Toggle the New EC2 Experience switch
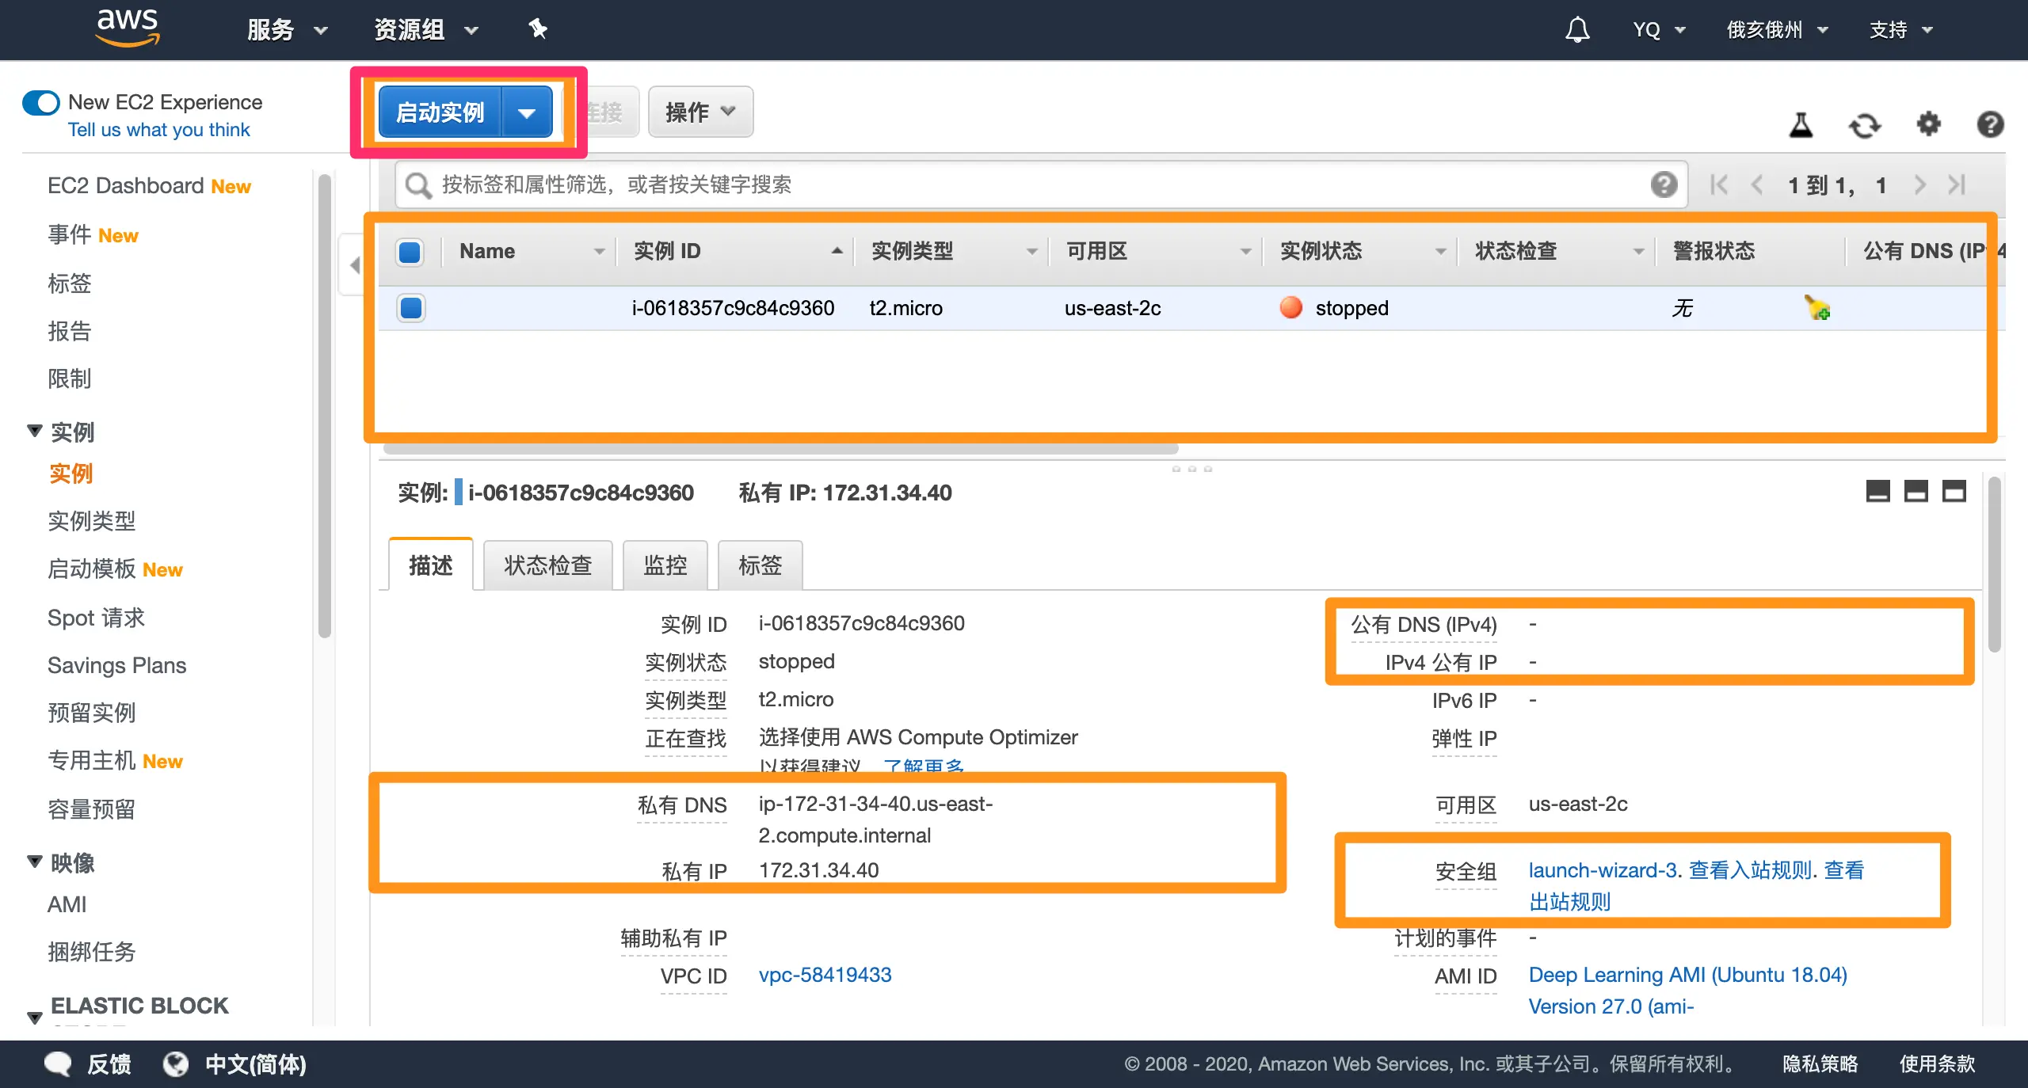The image size is (2028, 1088). click(x=41, y=102)
